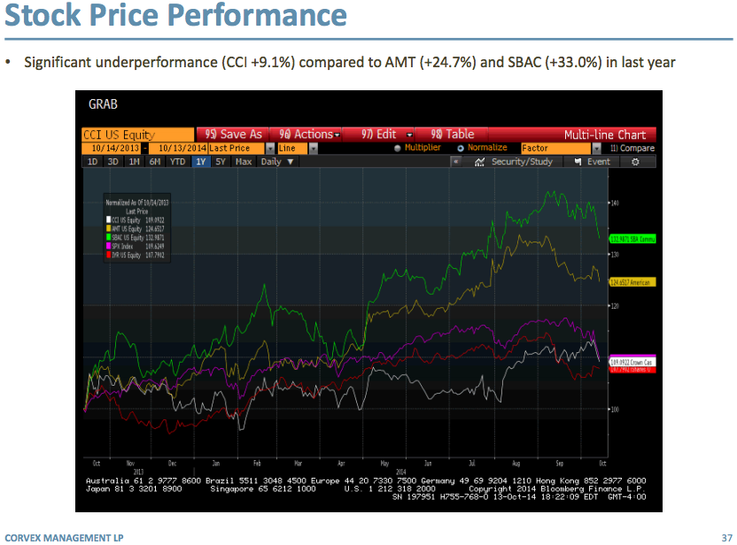Switch to the 1Y time range

tap(201, 162)
